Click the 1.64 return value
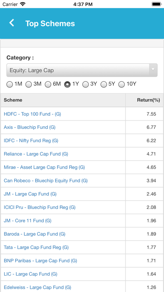 (x=151, y=274)
